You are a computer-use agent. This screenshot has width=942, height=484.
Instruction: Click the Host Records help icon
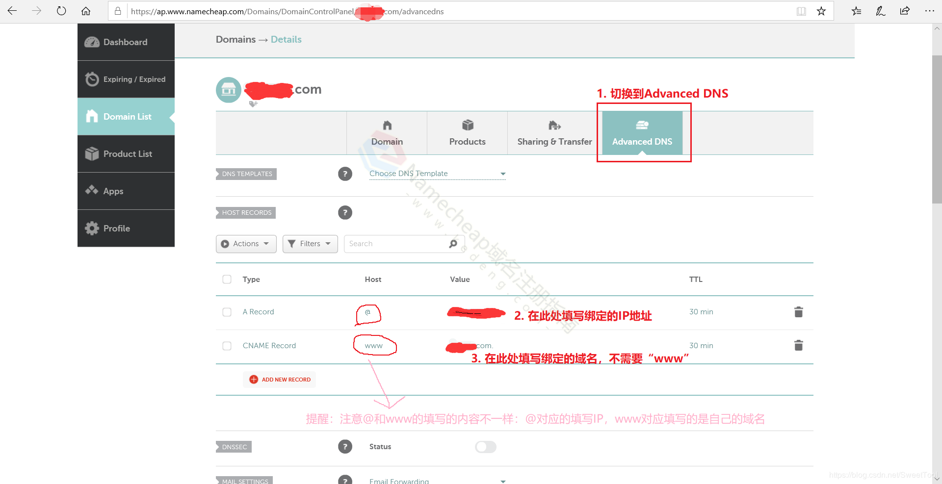tap(345, 212)
